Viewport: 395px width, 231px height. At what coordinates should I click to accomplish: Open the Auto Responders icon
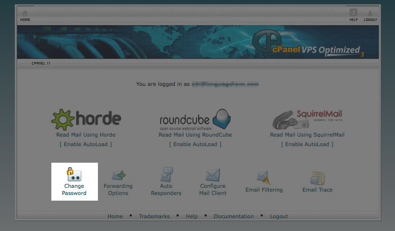[166, 175]
